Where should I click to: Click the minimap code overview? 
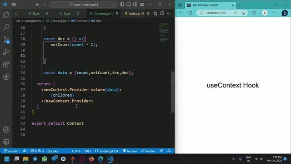[164, 32]
